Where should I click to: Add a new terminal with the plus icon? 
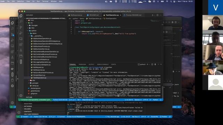pyautogui.click(x=147, y=64)
